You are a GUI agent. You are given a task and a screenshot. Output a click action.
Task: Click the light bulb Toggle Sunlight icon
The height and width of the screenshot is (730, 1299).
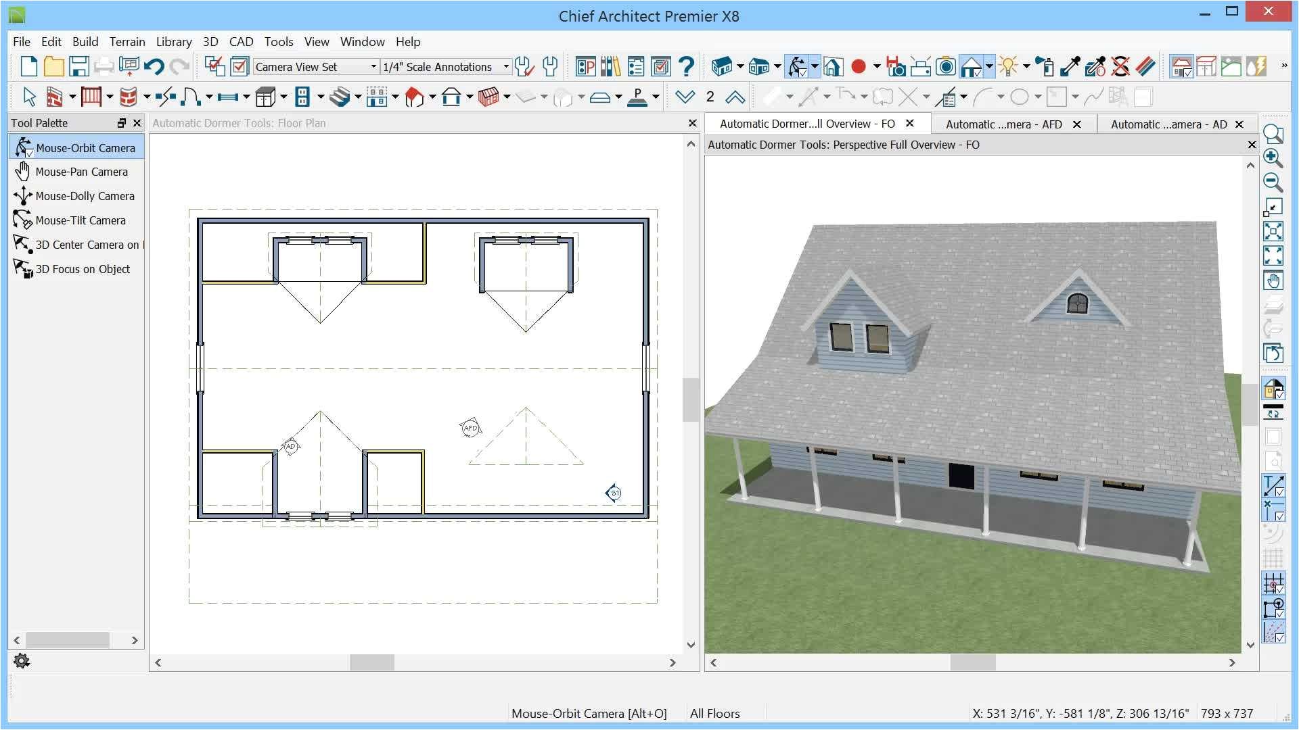1009,66
